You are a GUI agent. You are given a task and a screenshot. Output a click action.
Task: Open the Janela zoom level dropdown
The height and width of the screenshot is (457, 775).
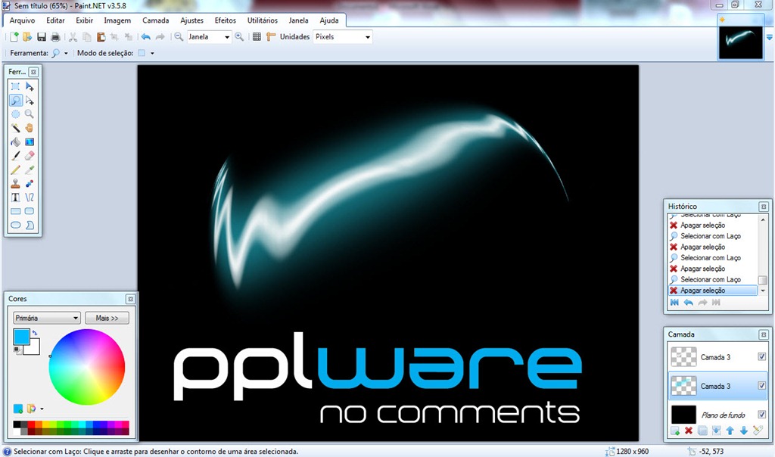(x=227, y=37)
